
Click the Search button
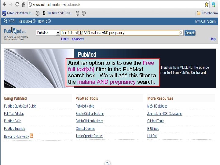pyautogui.click(x=190, y=33)
